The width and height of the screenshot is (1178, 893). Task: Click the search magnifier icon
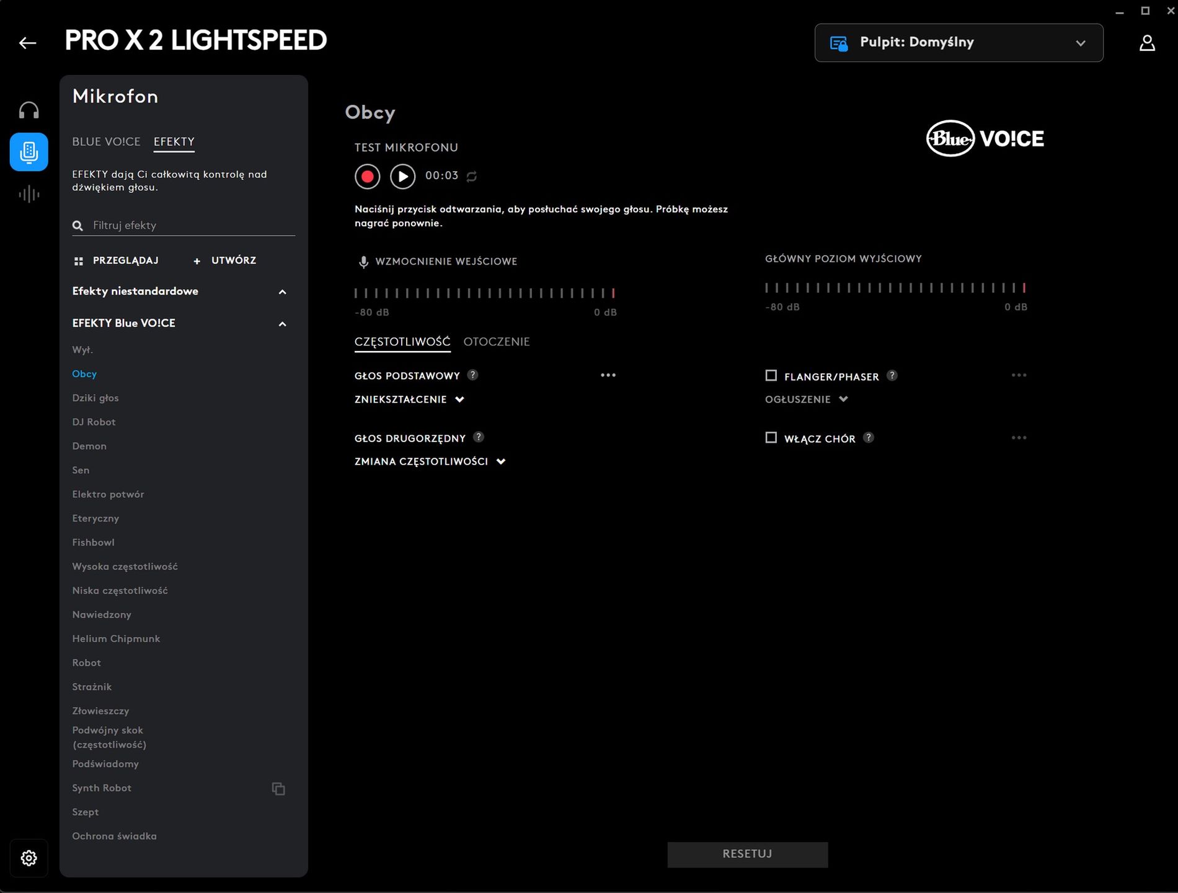point(77,226)
